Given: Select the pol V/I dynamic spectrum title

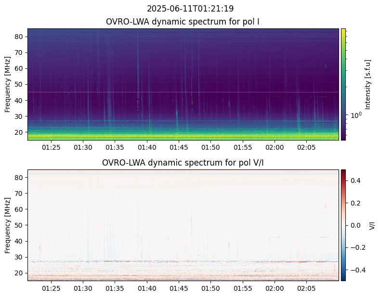Looking at the screenshot, I should [183, 163].
